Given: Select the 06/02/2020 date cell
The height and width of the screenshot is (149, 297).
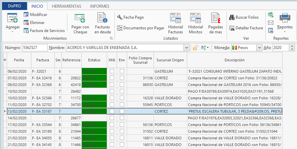Looking at the screenshot, I should (x=19, y=71).
